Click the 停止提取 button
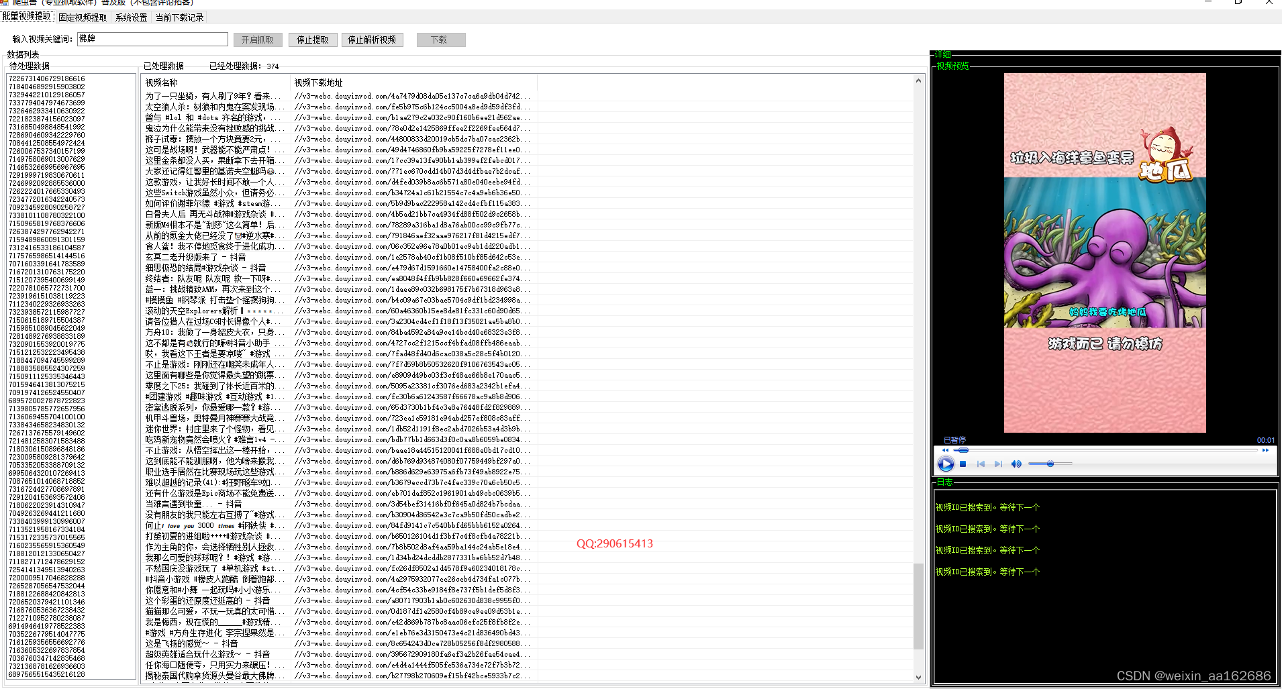Viewport: 1282px width, 689px height. [313, 40]
